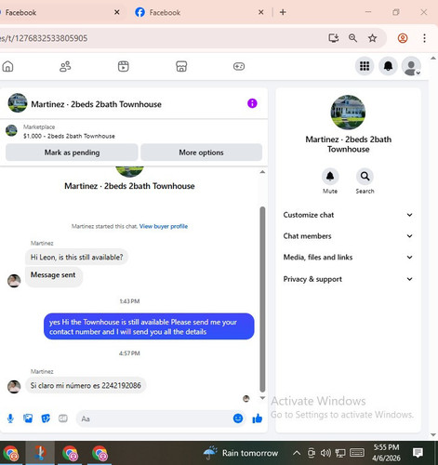Viewport: 438px width, 465px height.
Task: Open the emoji picker in message box
Action: [x=238, y=418]
